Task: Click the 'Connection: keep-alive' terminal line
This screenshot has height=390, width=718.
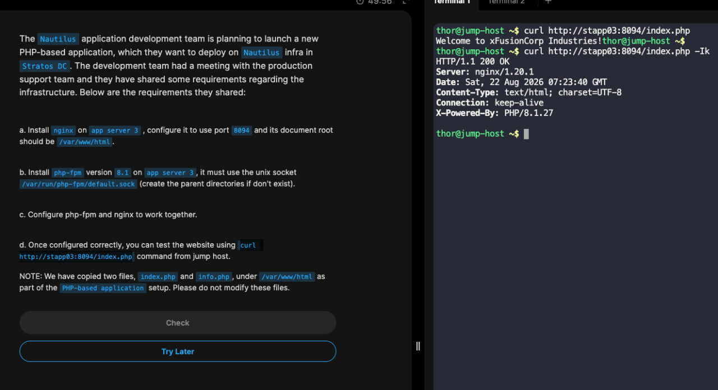Action: (490, 103)
